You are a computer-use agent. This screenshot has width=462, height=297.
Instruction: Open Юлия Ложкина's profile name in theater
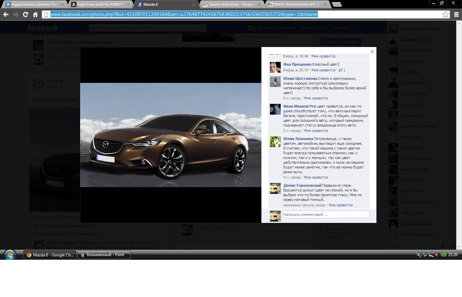click(298, 139)
